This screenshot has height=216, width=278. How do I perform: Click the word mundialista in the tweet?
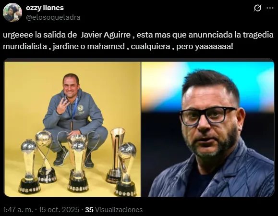(x=25, y=46)
